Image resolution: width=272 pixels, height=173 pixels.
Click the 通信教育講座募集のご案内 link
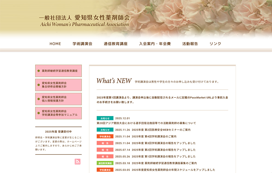coord(164,163)
